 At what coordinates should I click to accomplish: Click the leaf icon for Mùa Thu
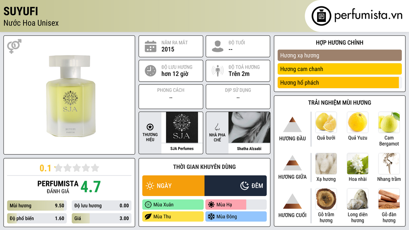click(148, 217)
